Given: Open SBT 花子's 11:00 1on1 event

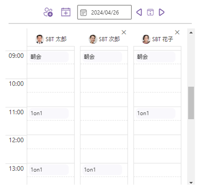Looking at the screenshot, I should coord(155,113).
